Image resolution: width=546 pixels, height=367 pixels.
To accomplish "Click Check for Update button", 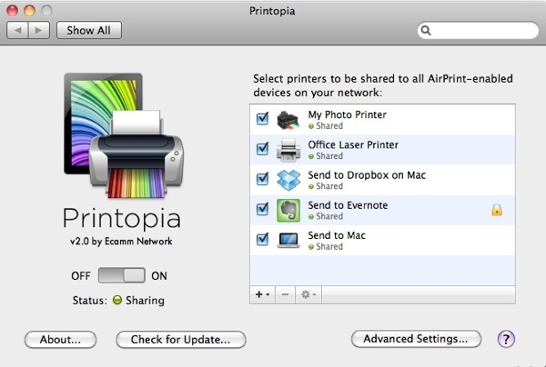I will point(181,339).
